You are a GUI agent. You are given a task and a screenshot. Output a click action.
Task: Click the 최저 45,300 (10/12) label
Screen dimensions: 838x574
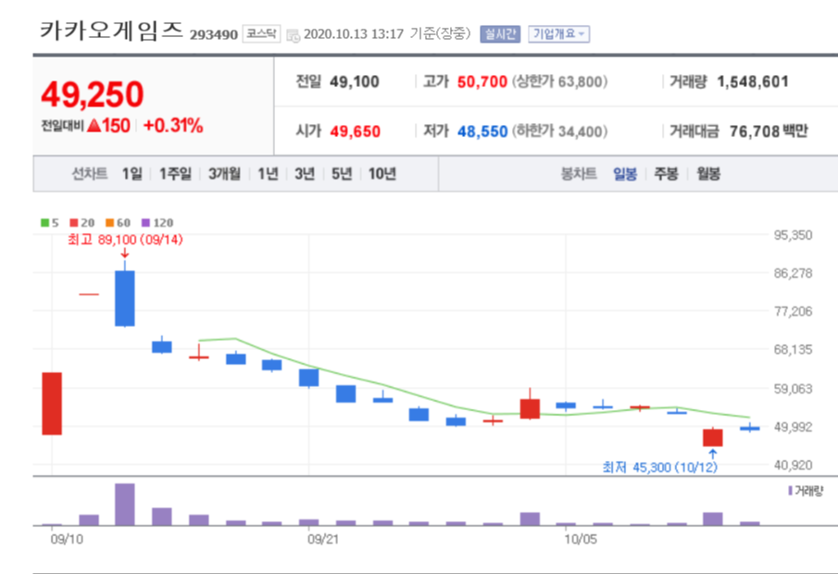point(660,468)
